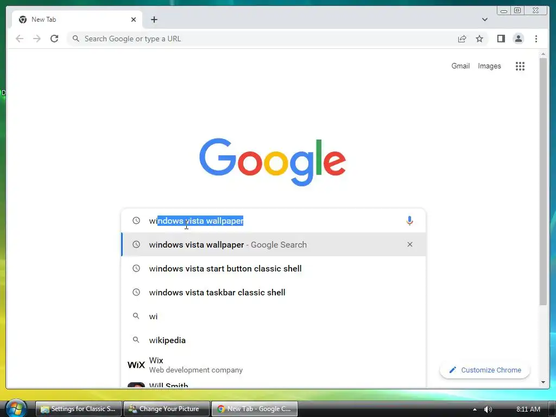Screen dimensions: 556x417
Task: Click clock icon beside vista taskbar suggestion
Action: [x=136, y=292]
